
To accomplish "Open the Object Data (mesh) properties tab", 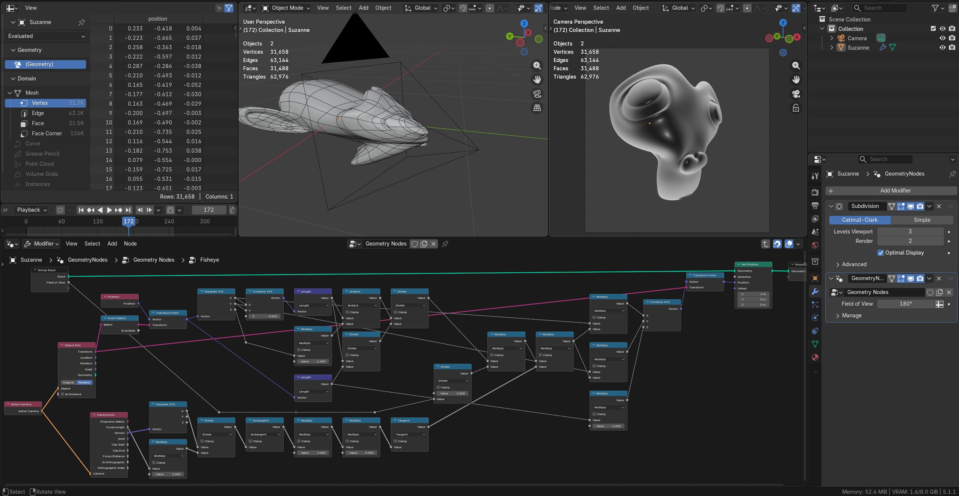I will point(815,344).
